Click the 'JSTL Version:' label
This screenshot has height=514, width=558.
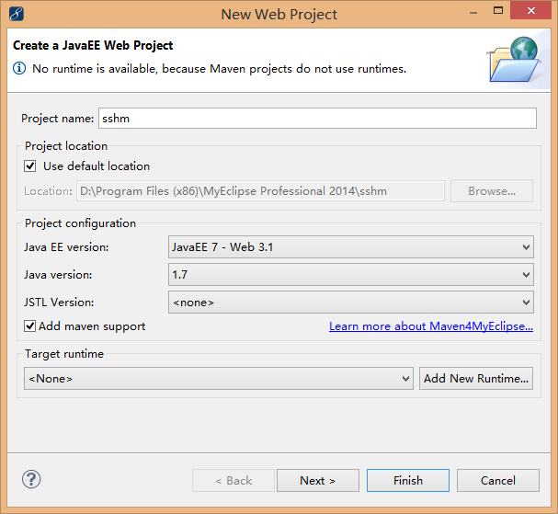[59, 303]
